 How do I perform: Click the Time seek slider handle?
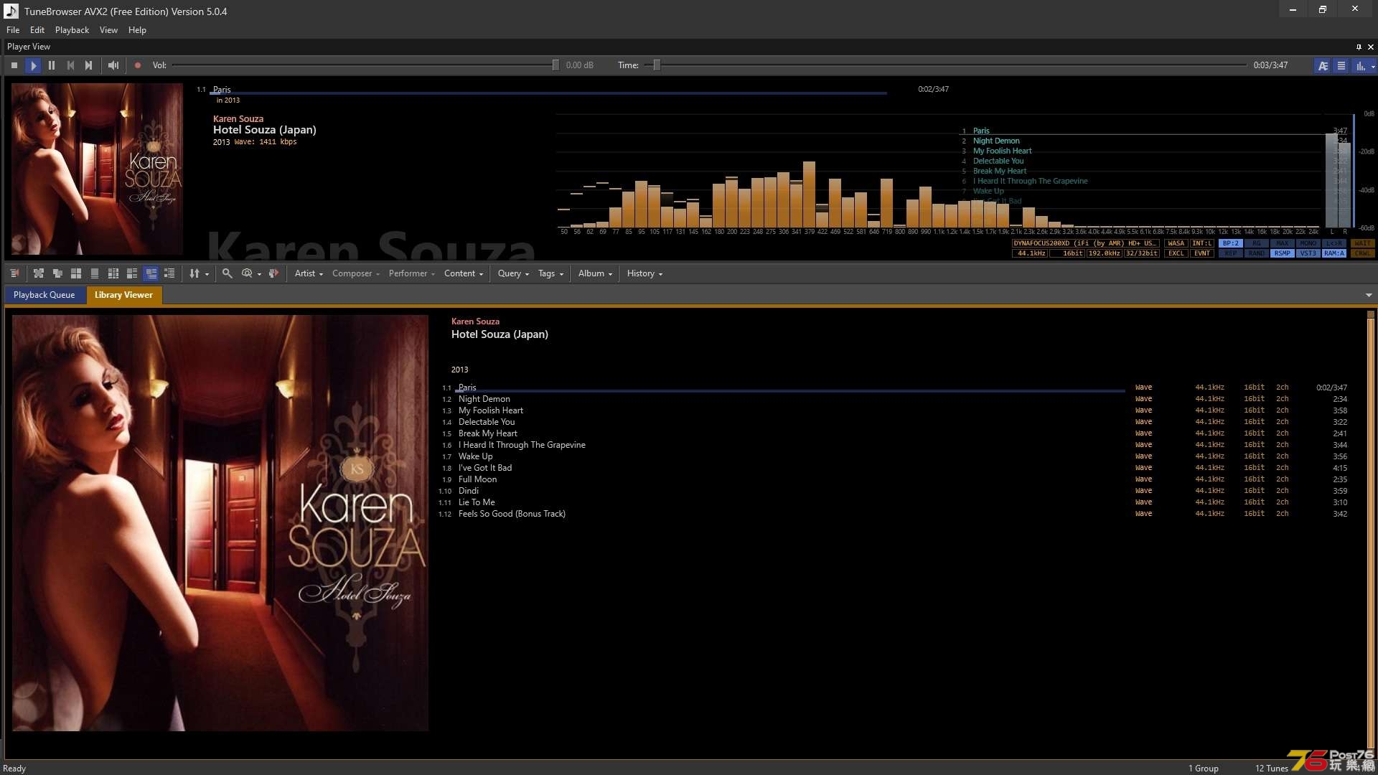tap(656, 65)
